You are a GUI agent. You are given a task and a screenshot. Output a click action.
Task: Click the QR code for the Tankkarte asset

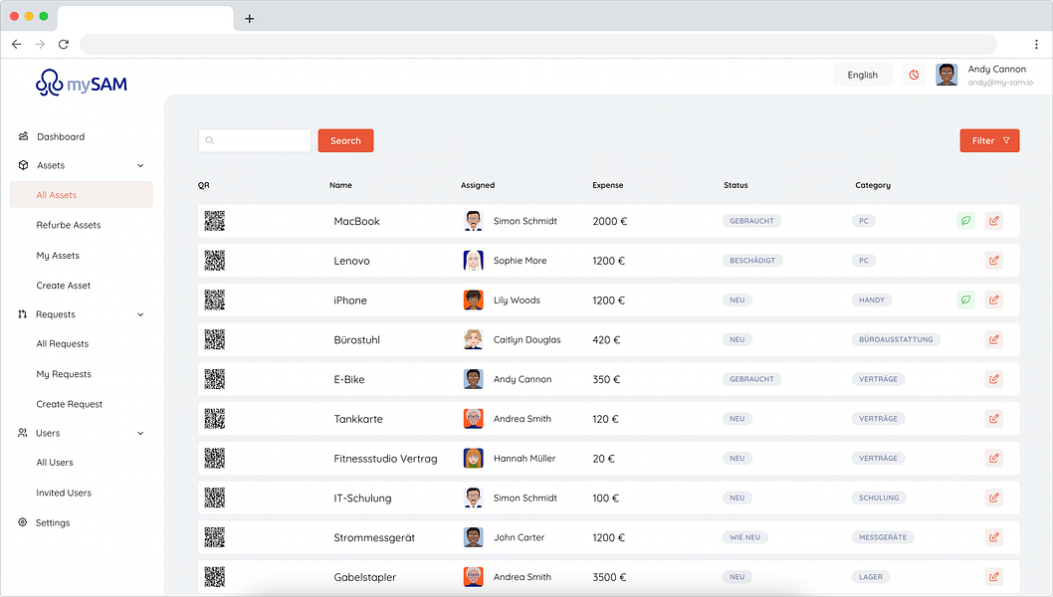(215, 418)
